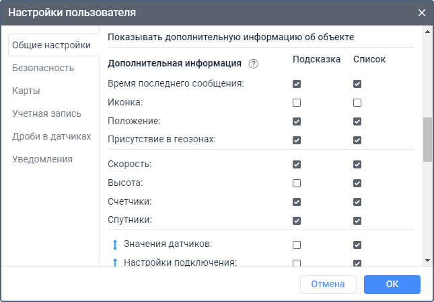This screenshot has height=302, width=434.
Task: Uncheck Подсказка for Время последнего сообщения
Action: tap(297, 84)
